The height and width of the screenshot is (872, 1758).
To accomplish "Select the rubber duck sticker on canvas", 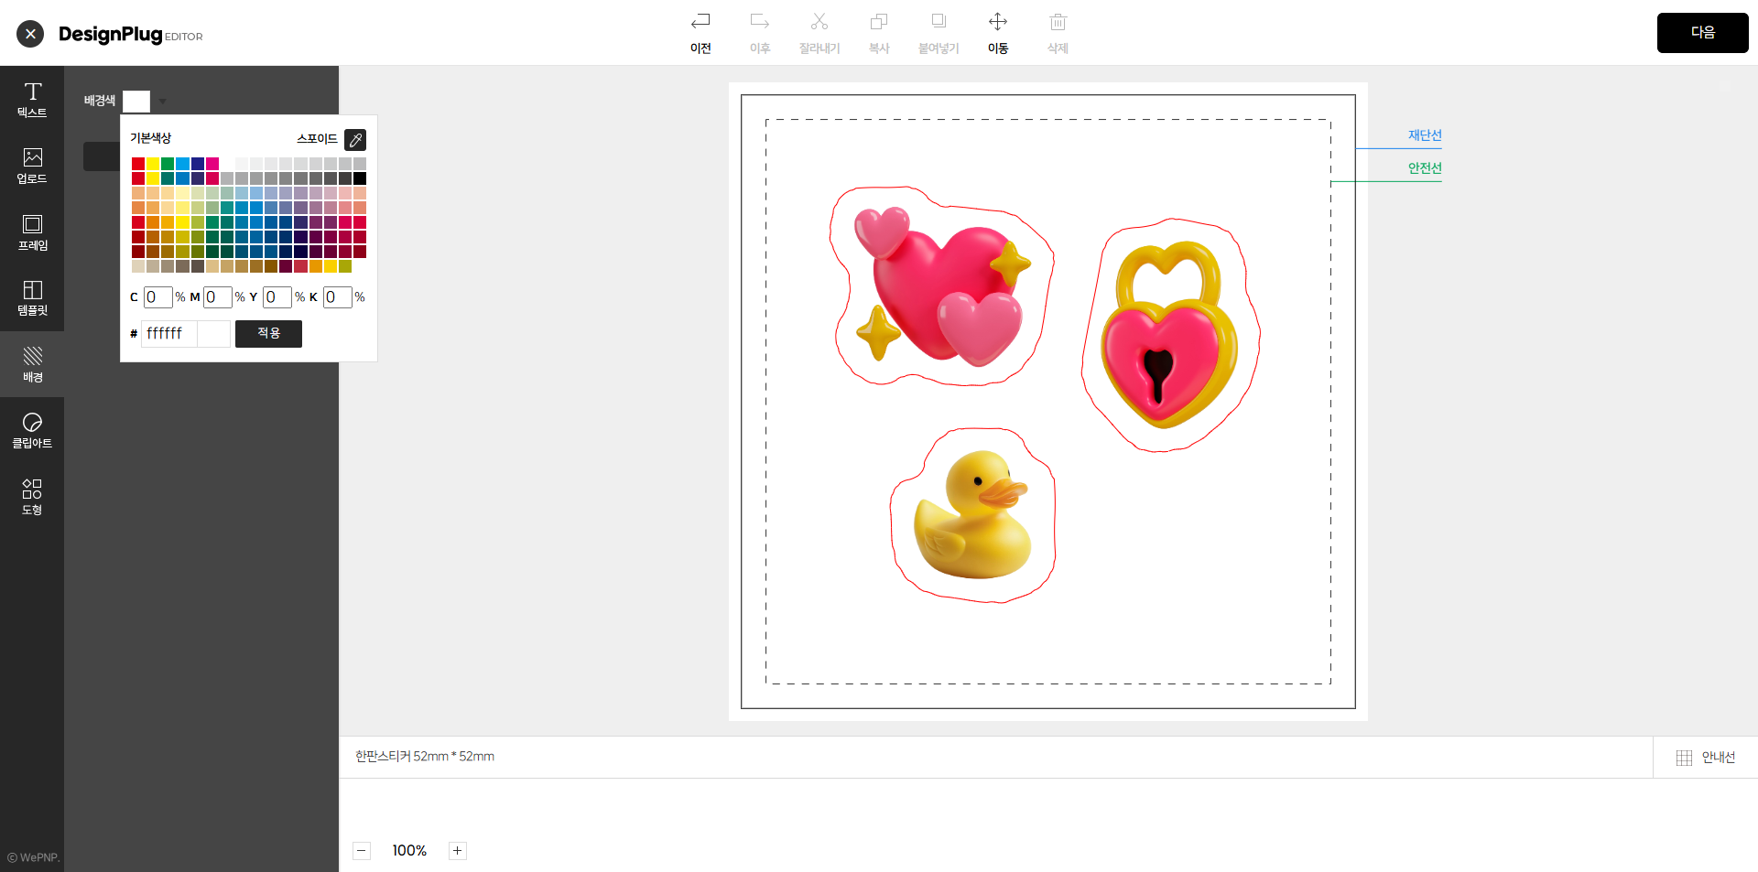I will (x=972, y=514).
